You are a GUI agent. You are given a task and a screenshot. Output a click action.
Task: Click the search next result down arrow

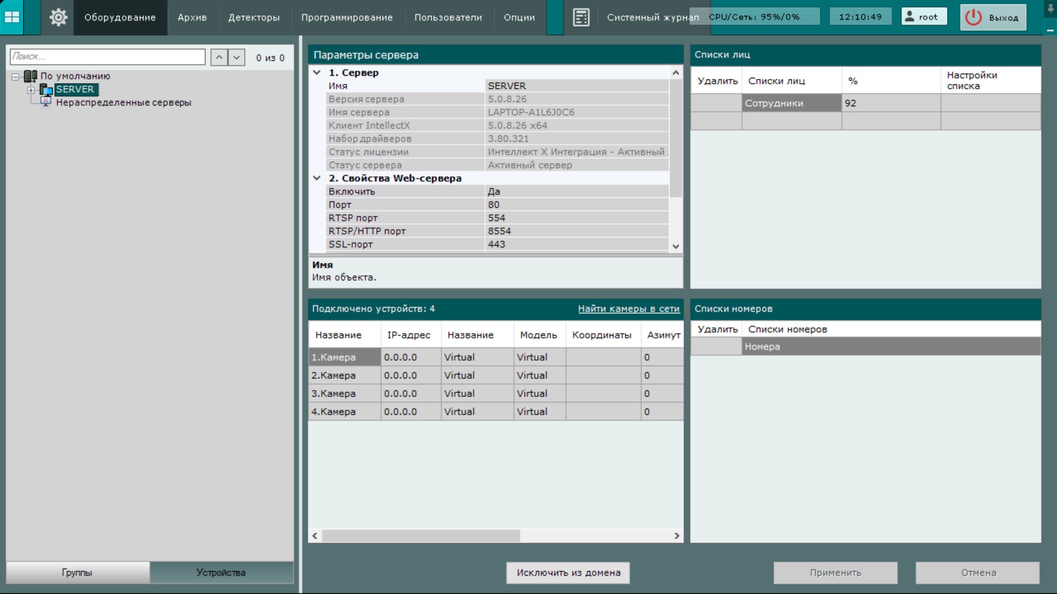click(x=237, y=57)
